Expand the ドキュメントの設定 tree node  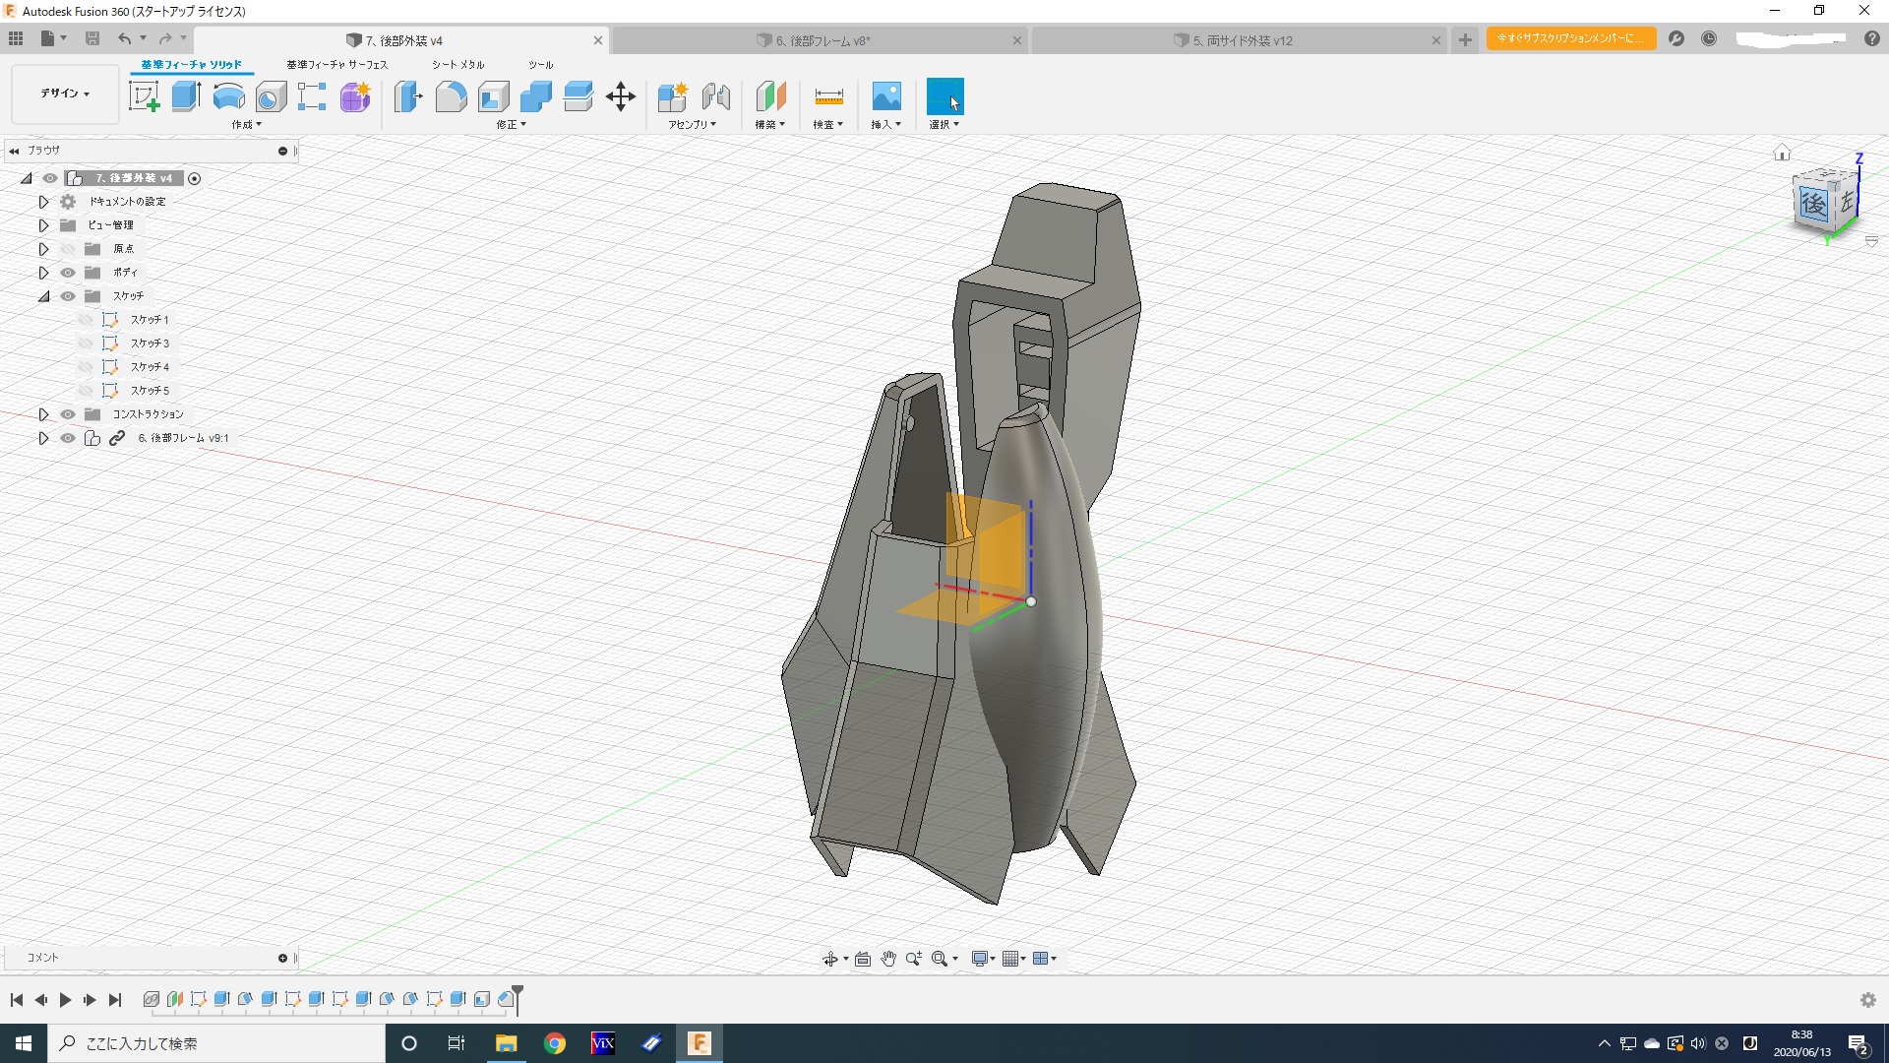(43, 202)
